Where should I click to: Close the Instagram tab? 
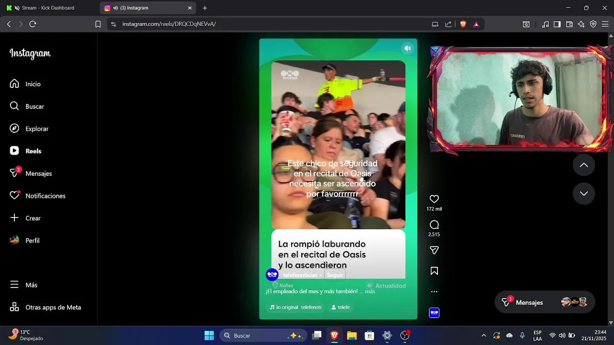point(190,8)
